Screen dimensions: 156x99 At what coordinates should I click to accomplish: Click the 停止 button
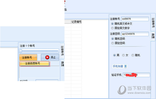pyautogui.click(x=50, y=57)
